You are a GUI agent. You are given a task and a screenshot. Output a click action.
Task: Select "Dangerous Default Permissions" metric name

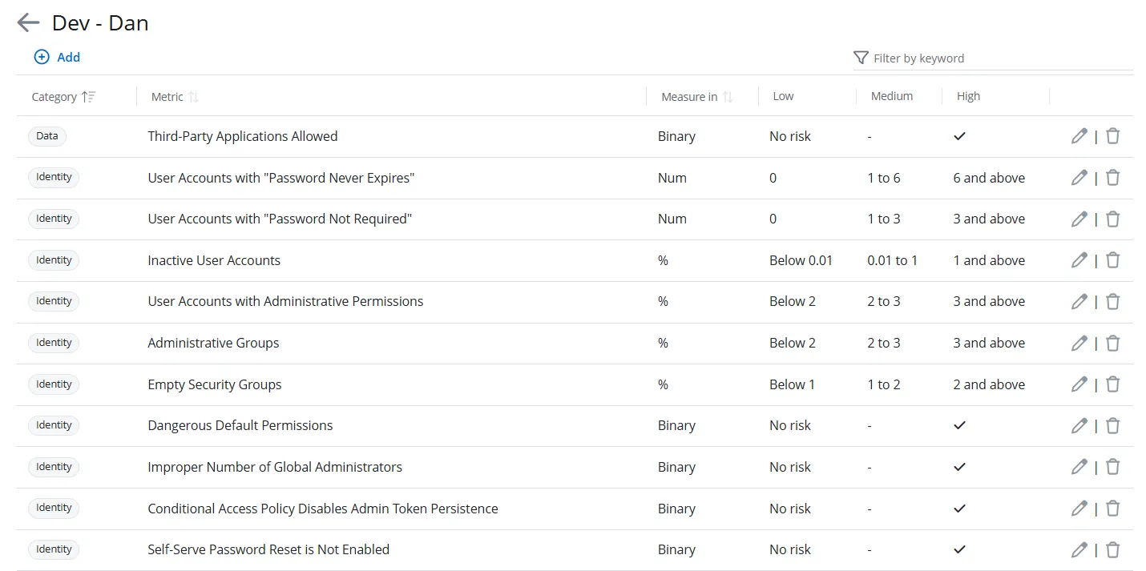pos(240,425)
